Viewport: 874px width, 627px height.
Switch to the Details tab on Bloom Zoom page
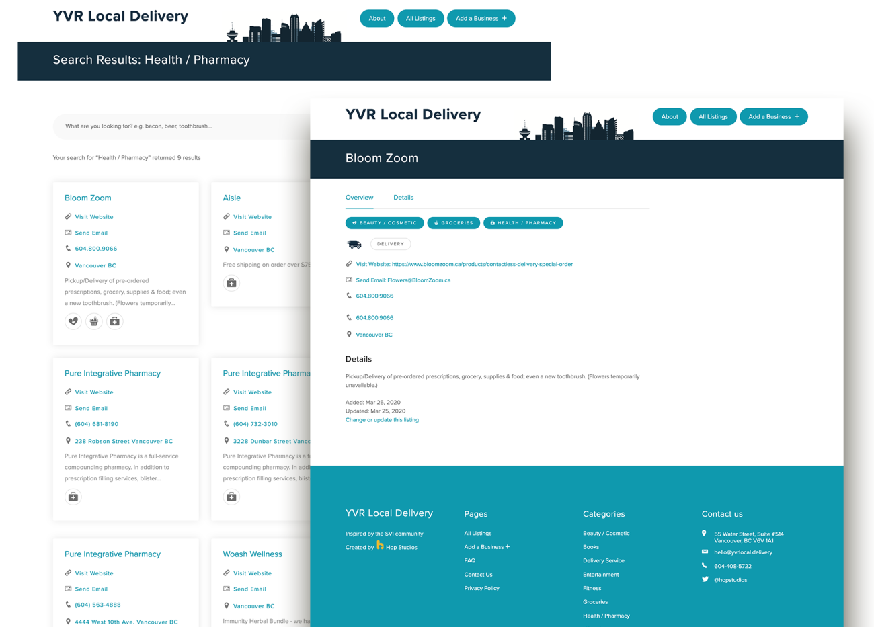coord(403,197)
